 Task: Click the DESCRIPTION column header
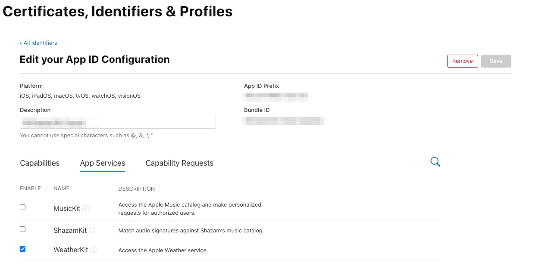point(137,188)
